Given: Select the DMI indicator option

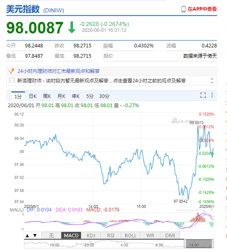Looking at the screenshot, I should coord(170,236).
